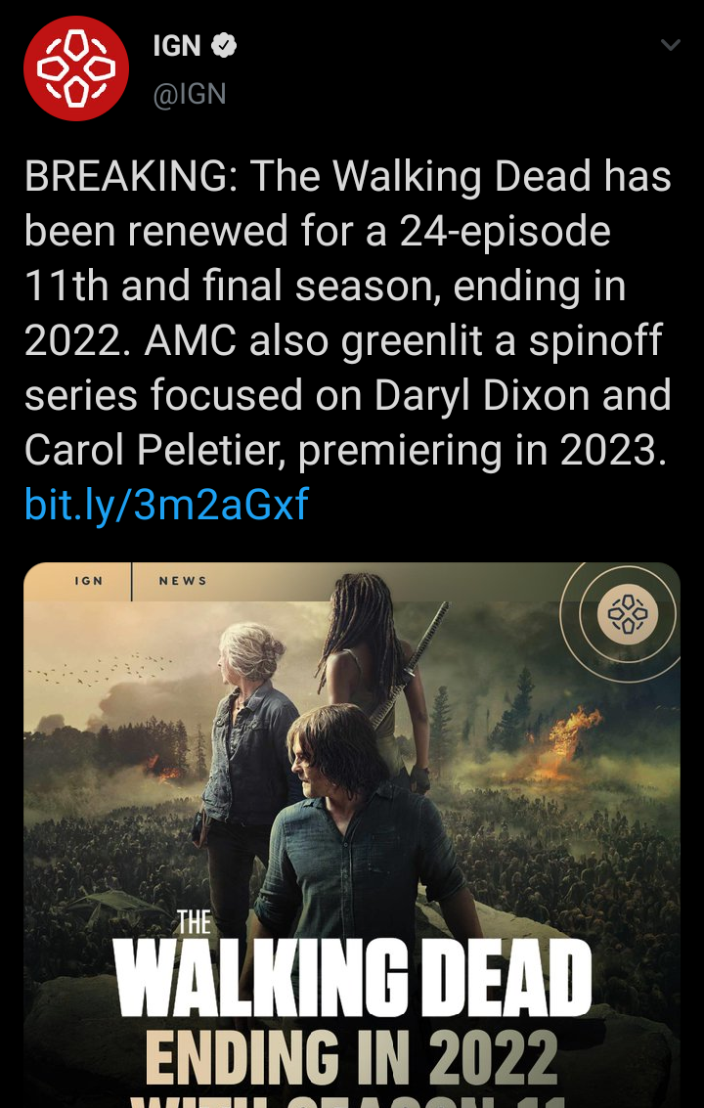Click the IGN label on the image banner
The height and width of the screenshot is (1108, 704).
tap(88, 581)
